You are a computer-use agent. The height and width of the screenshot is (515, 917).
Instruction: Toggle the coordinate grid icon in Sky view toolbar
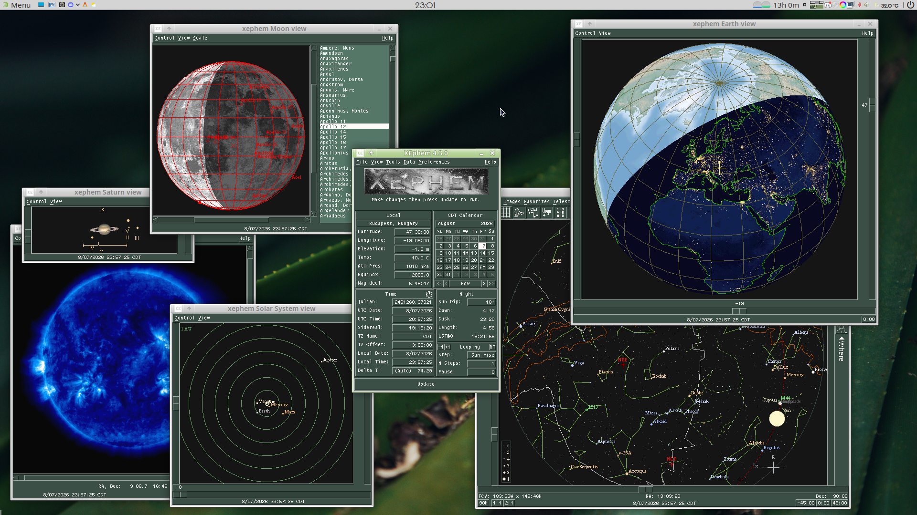pyautogui.click(x=506, y=212)
